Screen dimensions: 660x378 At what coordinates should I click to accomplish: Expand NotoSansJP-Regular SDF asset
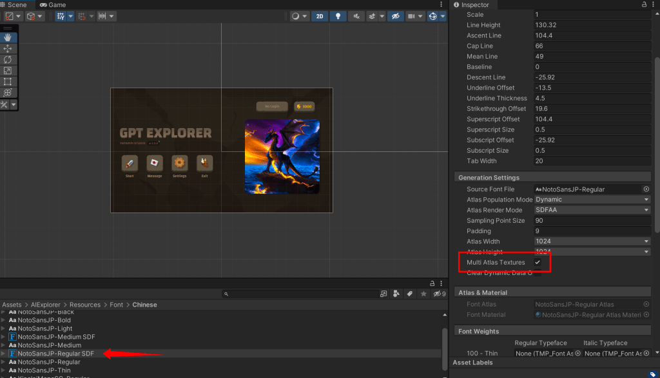pos(3,354)
